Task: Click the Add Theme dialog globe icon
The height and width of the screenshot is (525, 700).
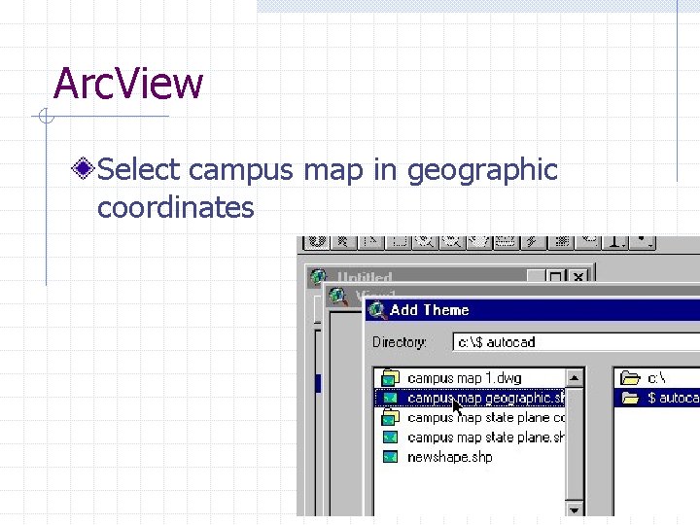Action: [377, 310]
